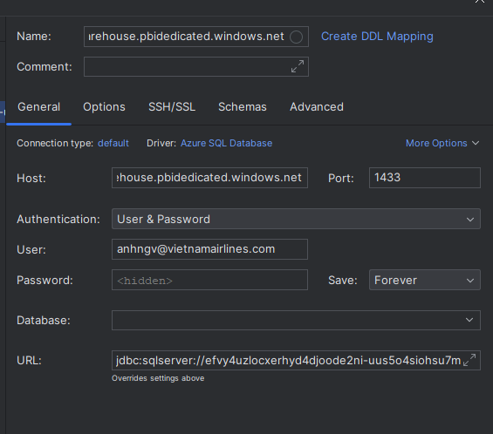Expand the URL field editor
The height and width of the screenshot is (434, 493).
click(469, 360)
